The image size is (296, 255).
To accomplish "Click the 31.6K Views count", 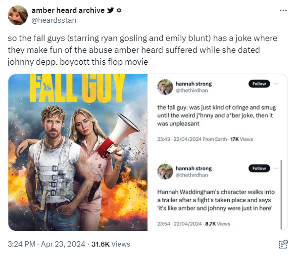I will 111,244.
